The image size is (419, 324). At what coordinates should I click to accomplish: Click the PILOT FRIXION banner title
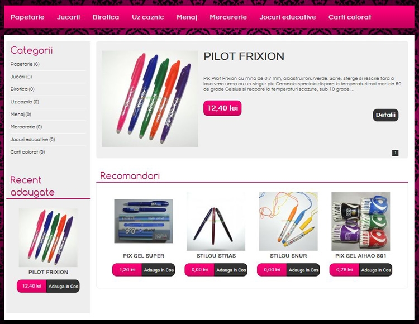pos(244,56)
